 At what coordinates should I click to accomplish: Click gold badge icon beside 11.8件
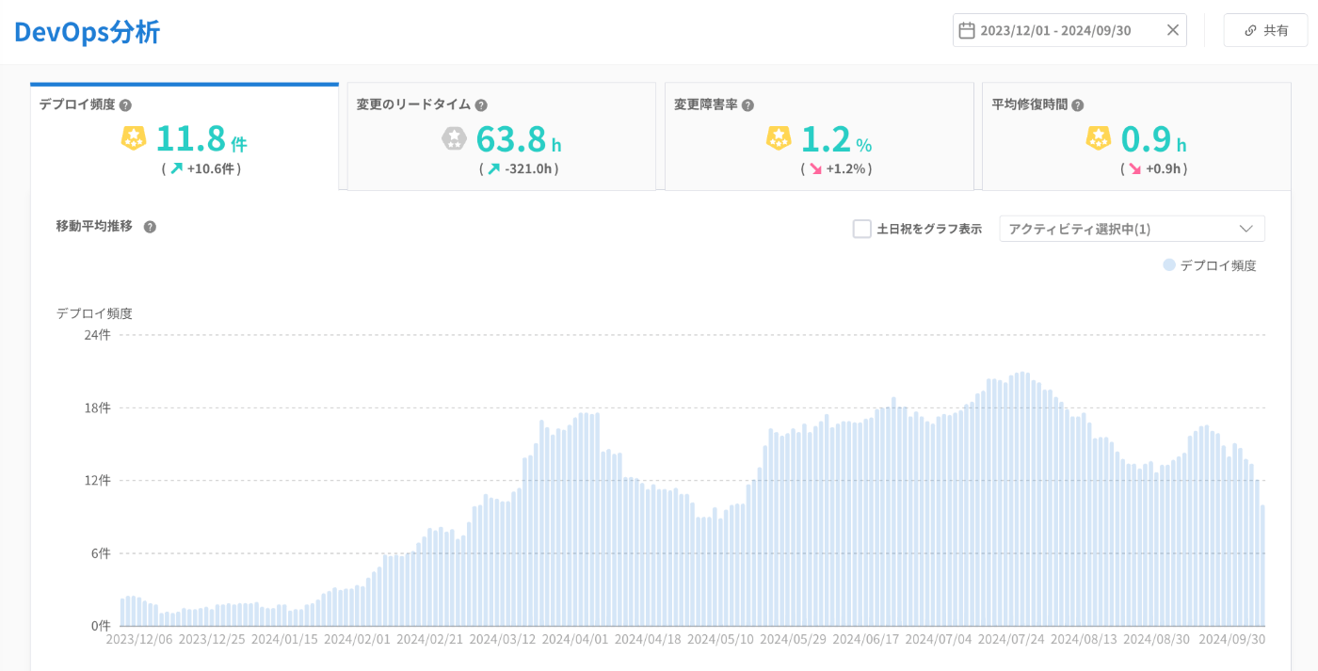pyautogui.click(x=134, y=138)
